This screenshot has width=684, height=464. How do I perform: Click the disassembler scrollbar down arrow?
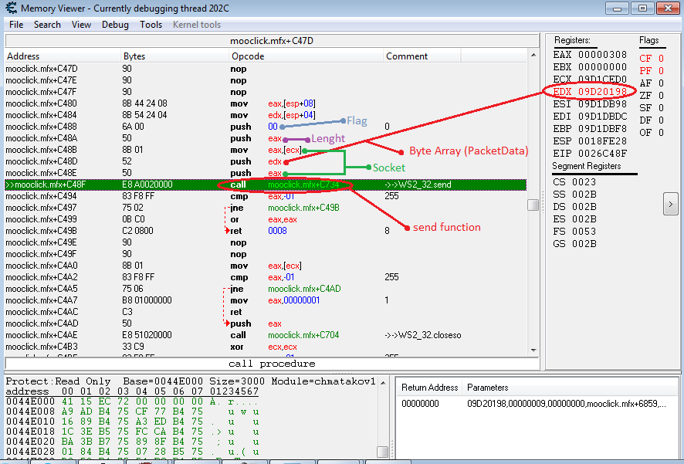[x=533, y=351]
